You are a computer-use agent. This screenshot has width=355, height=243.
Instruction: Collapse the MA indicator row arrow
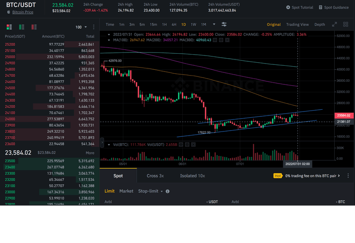pos(109,40)
